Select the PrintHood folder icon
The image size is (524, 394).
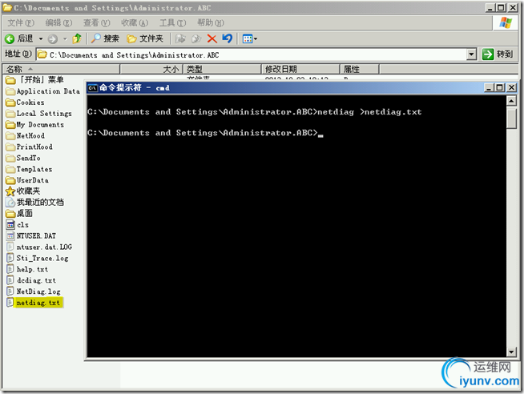tap(10, 147)
